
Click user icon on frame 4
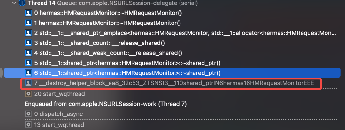click(x=28, y=53)
